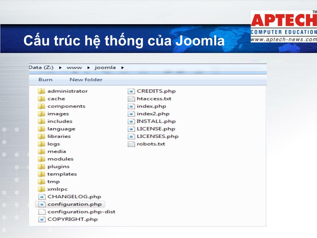Click the templates folder icon
The image size is (317, 238).
41,174
